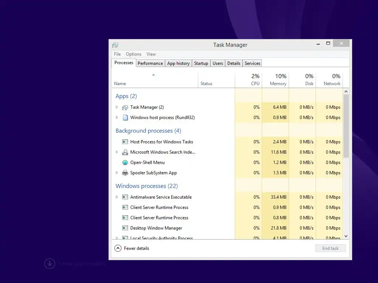This screenshot has width=378, height=283.
Task: Click the Desktop Window Manager icon
Action: point(125,228)
